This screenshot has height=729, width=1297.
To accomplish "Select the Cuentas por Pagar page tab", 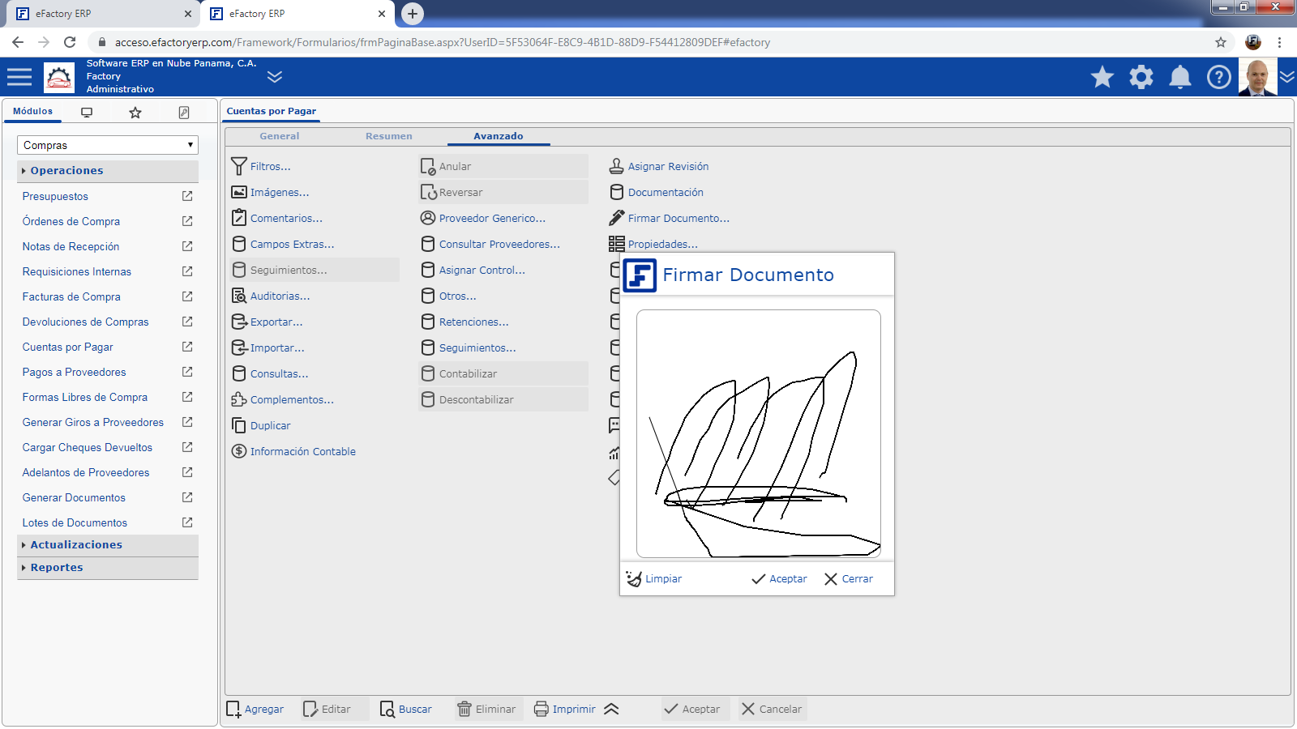I will [x=272, y=112].
